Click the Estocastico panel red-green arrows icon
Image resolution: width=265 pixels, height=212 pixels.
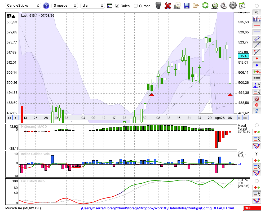[257, 187]
